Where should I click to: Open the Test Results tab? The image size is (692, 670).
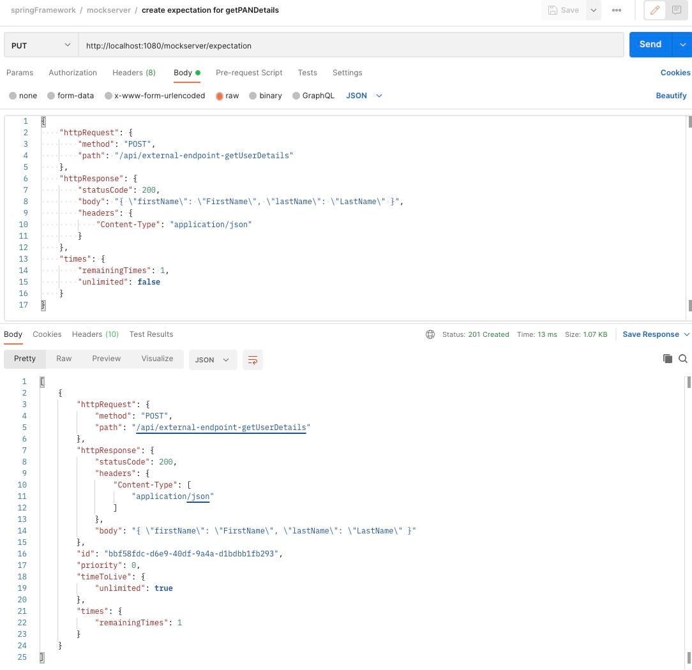[151, 334]
